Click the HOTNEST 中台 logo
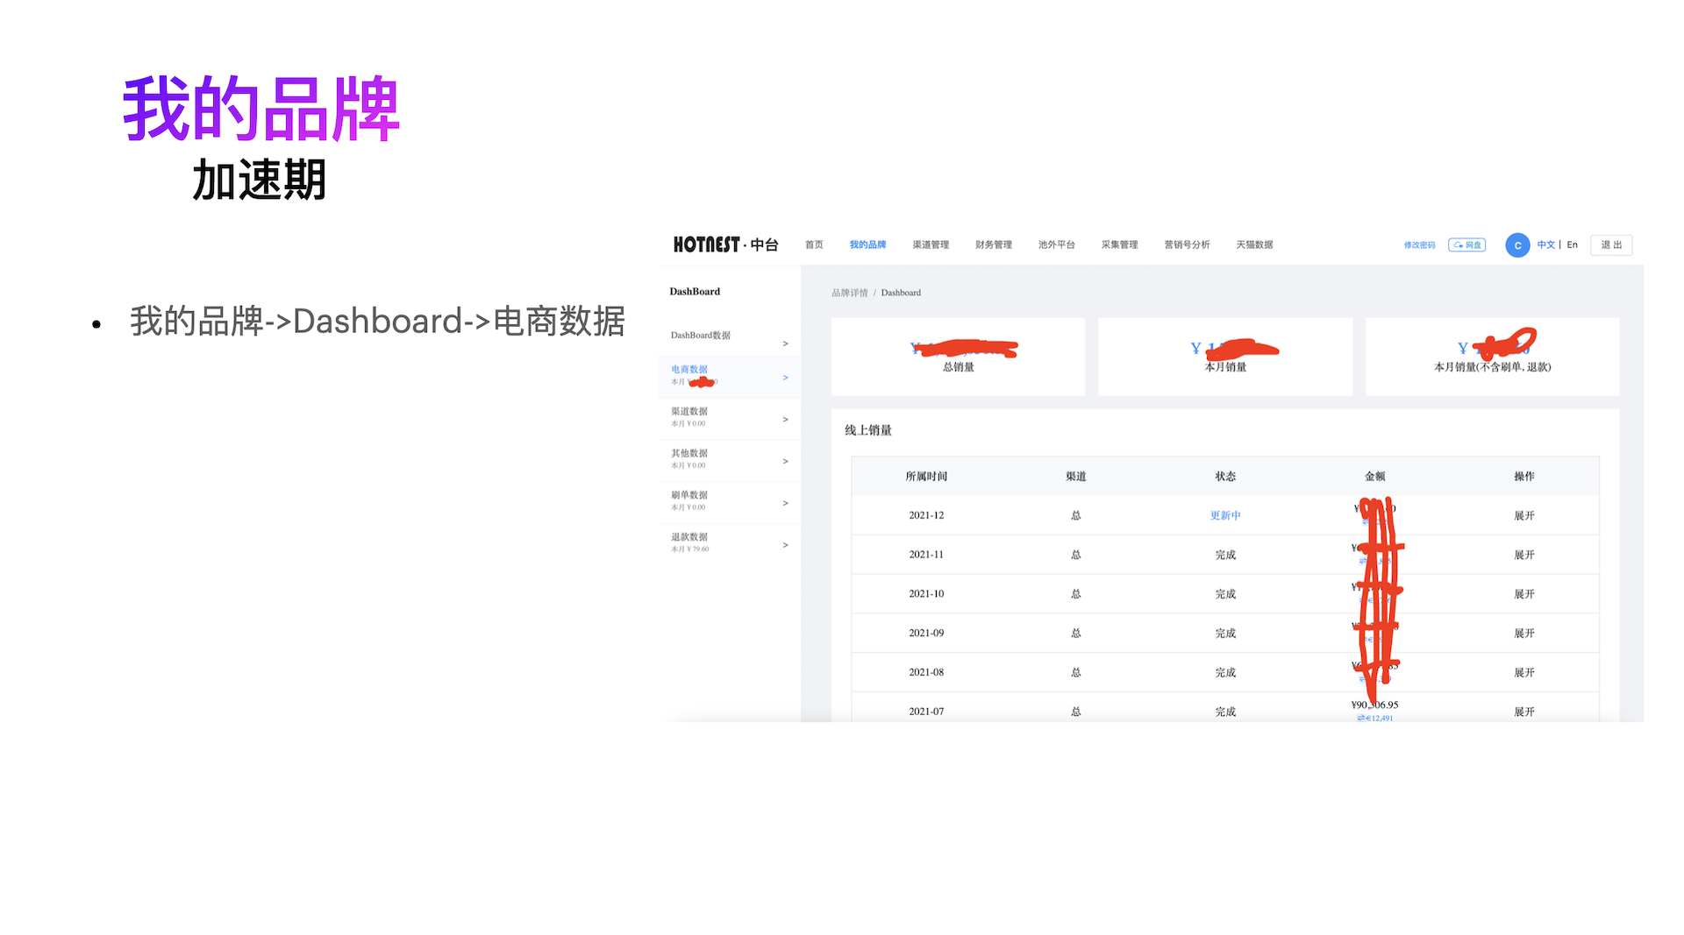 coord(725,244)
